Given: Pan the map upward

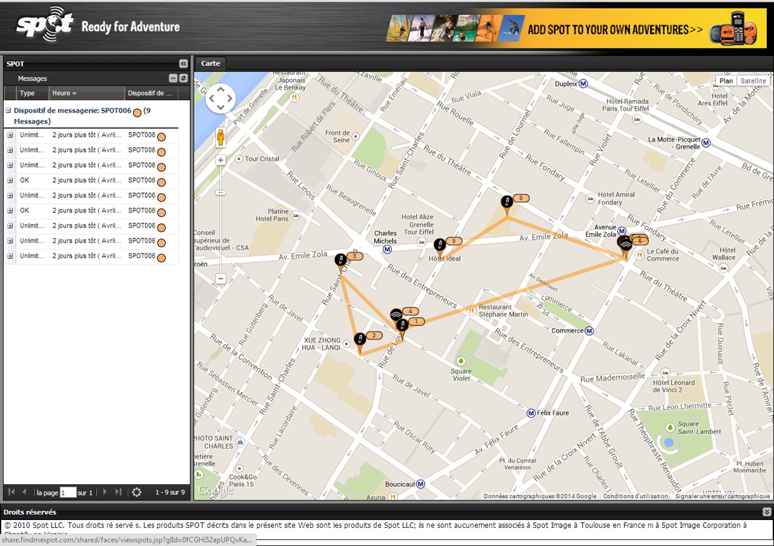Looking at the screenshot, I should 221,90.
